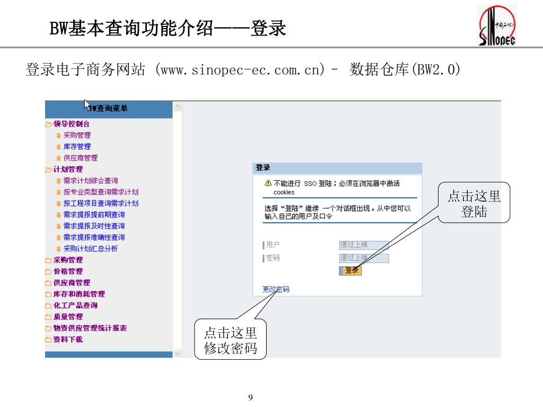
Task: Open 需求提报提前期查询
Action: [94, 215]
